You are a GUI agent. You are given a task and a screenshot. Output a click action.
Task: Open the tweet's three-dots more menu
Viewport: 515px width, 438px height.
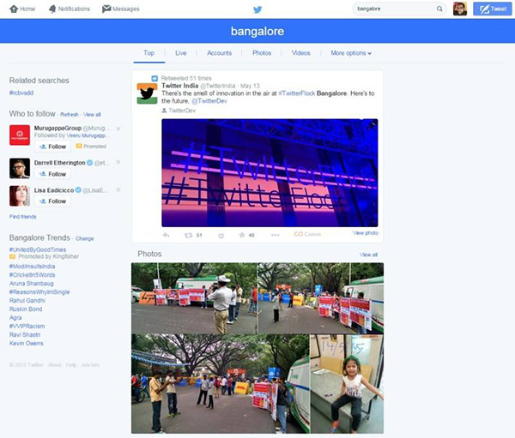(x=276, y=235)
